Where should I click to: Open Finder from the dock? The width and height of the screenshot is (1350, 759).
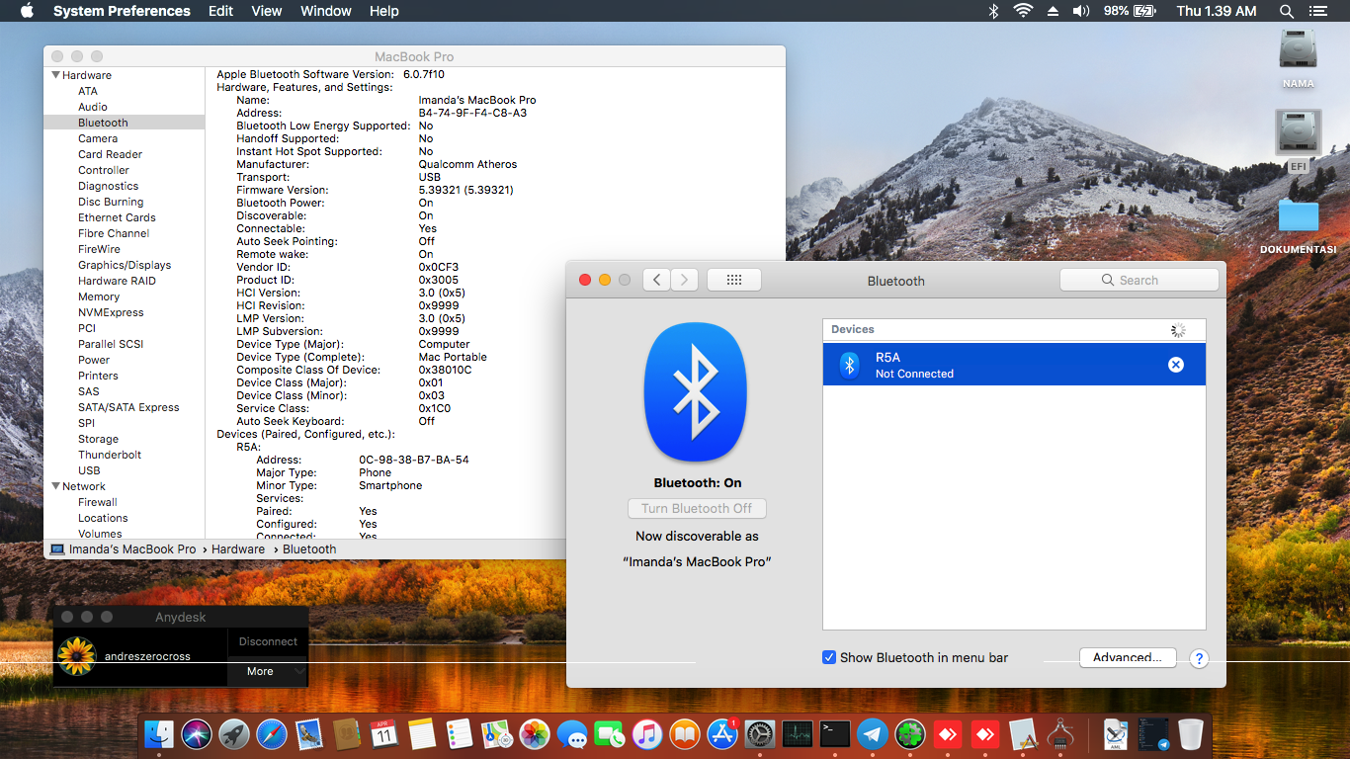(160, 733)
